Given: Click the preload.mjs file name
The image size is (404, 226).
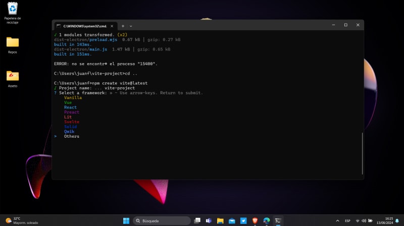Looking at the screenshot, I should click(x=103, y=40).
